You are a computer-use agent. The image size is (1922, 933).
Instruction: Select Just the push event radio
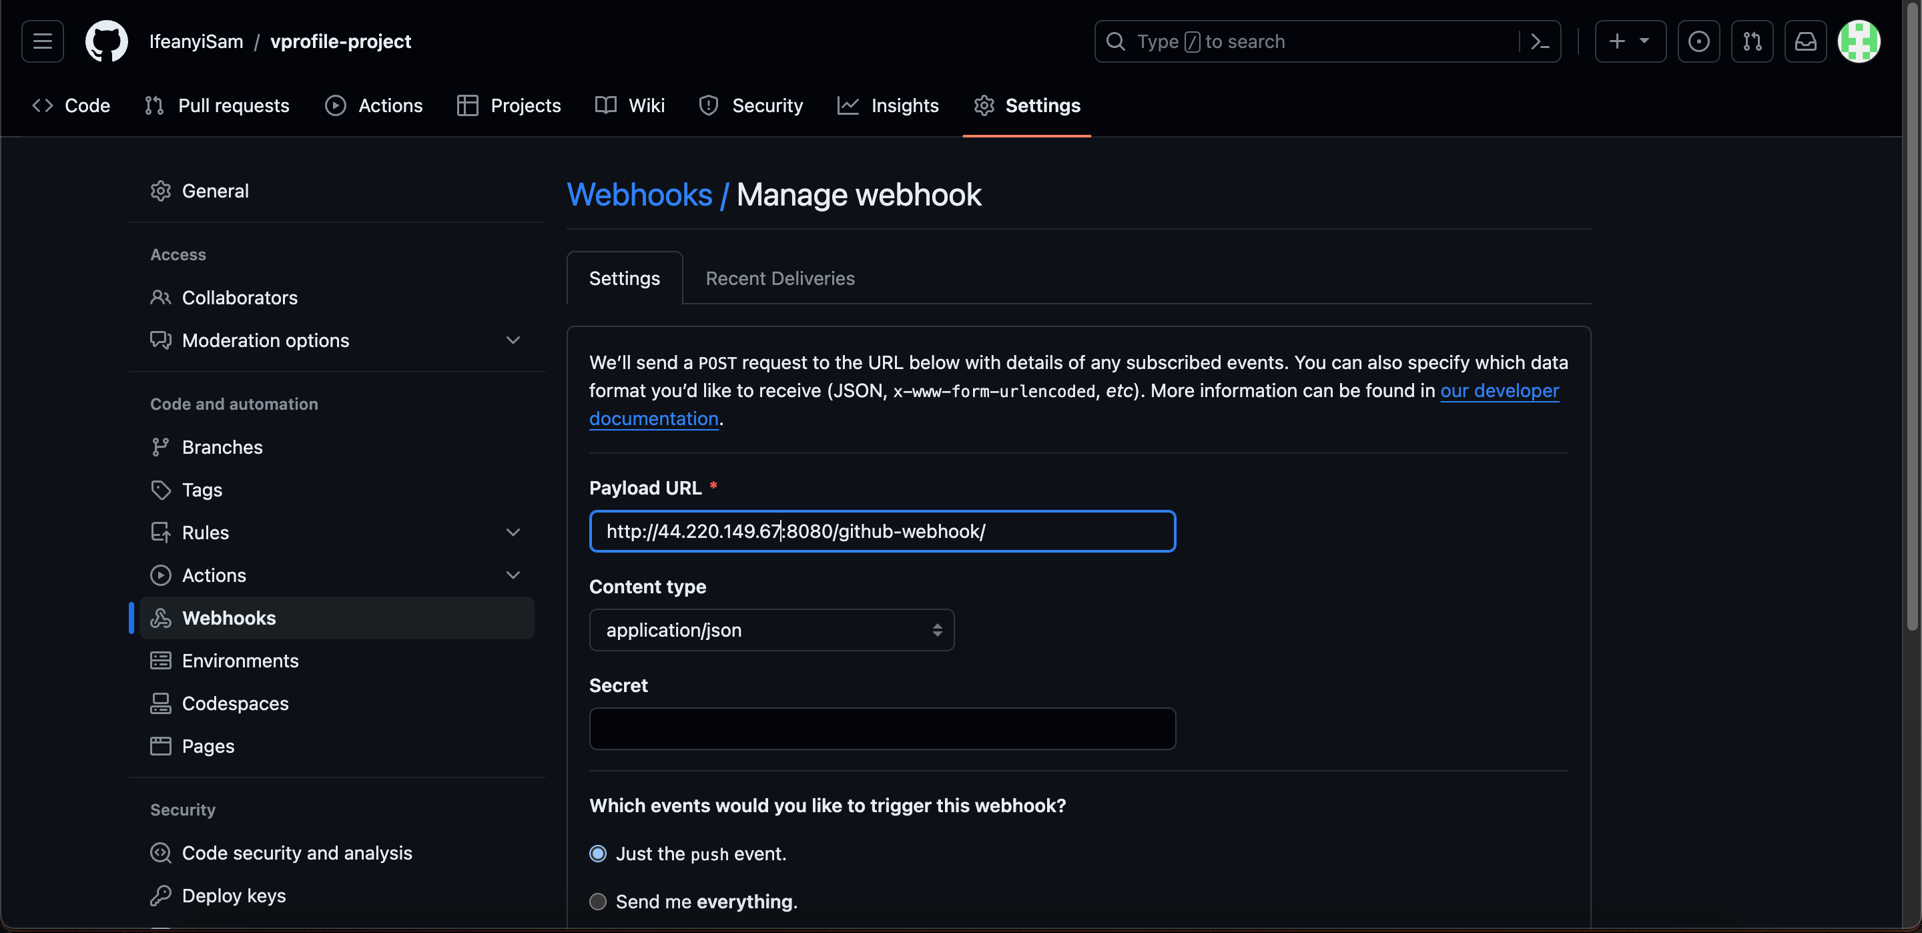tap(598, 853)
